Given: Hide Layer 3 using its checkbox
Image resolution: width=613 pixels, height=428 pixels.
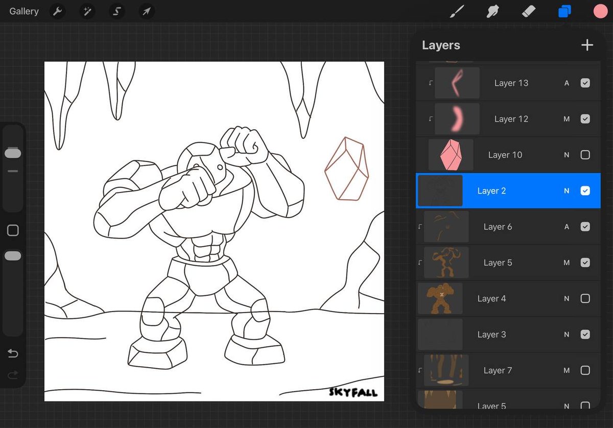Looking at the screenshot, I should coord(585,335).
